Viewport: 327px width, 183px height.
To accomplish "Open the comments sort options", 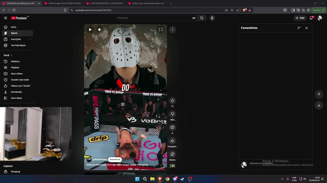I will 299,28.
